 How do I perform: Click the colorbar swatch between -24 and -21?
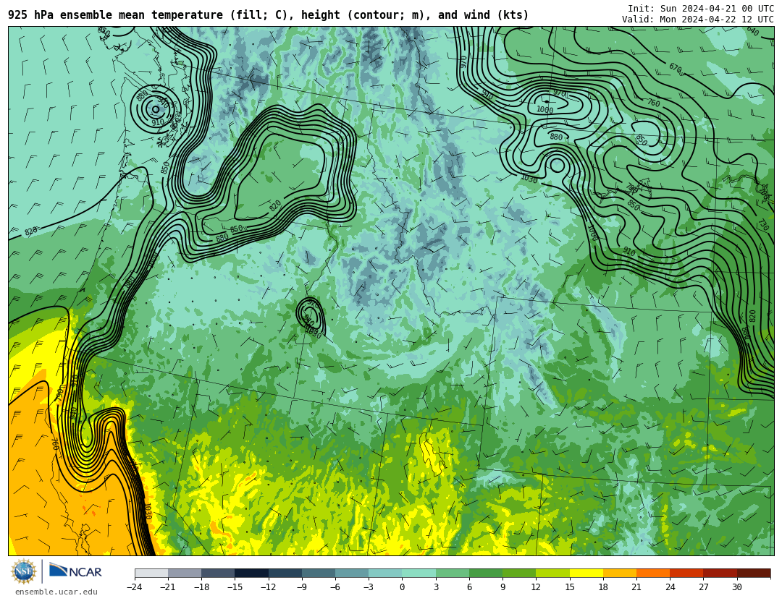tap(151, 573)
